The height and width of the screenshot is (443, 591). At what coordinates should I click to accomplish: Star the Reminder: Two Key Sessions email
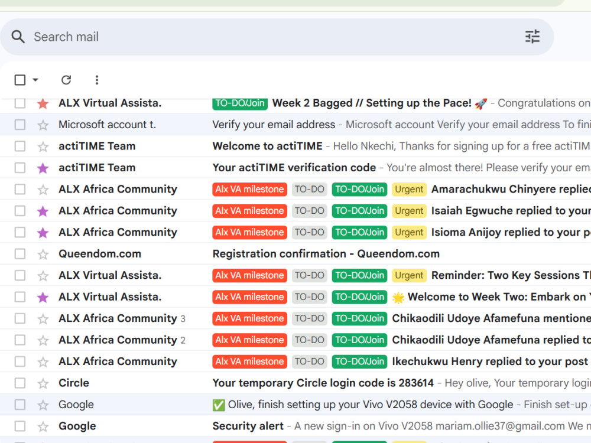click(x=43, y=275)
